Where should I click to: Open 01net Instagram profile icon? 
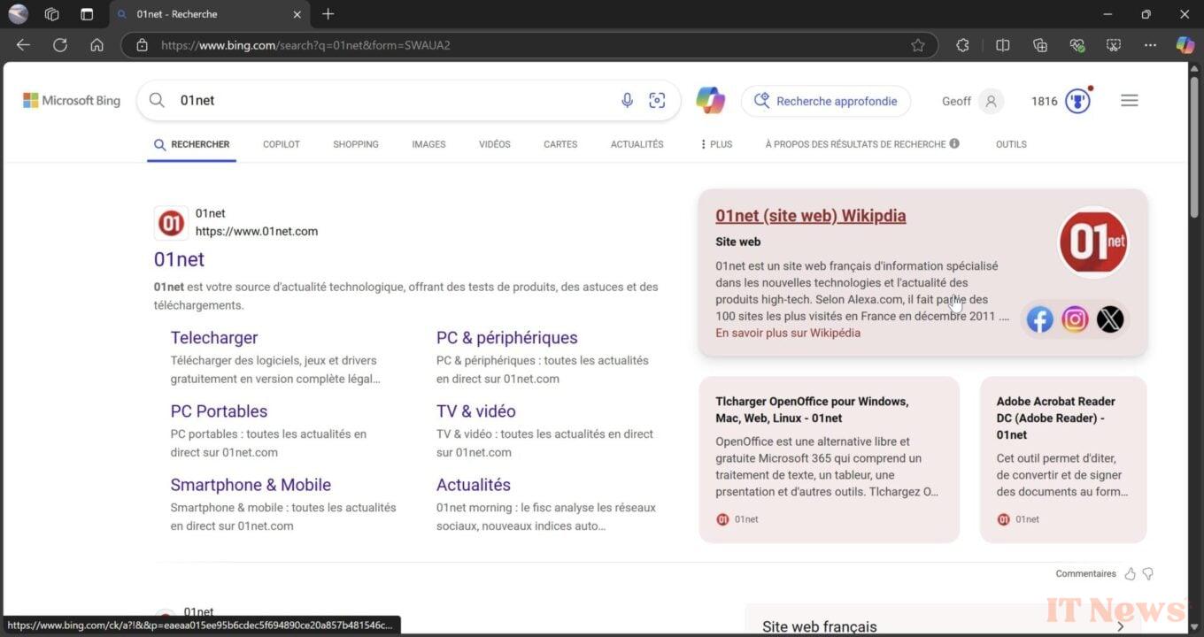[1075, 319]
